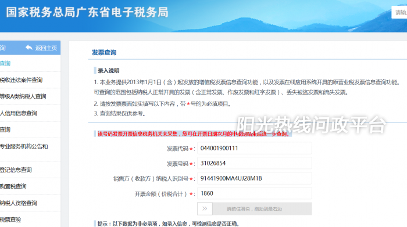
Task: Focus the 纳税人识别号 input box
Action: (x=255, y=178)
